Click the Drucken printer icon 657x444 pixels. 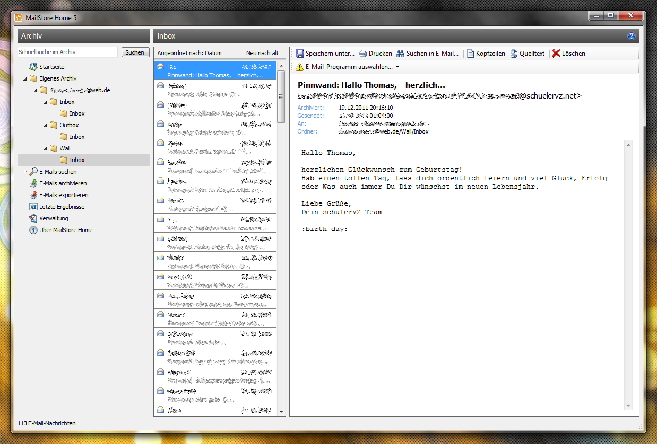pos(363,54)
